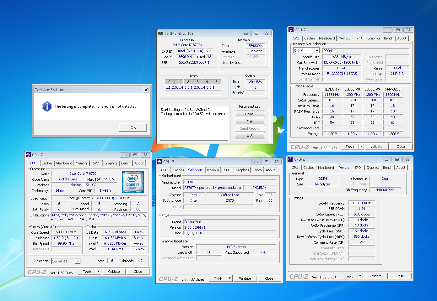Expand Tools dropdown arrow in SPD window

[x=361, y=147]
